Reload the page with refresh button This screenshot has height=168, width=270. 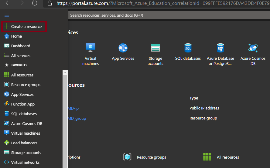(x=35, y=3)
